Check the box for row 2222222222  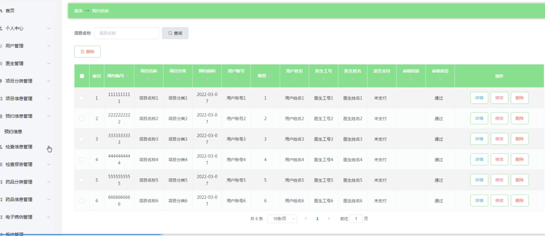[82, 118]
